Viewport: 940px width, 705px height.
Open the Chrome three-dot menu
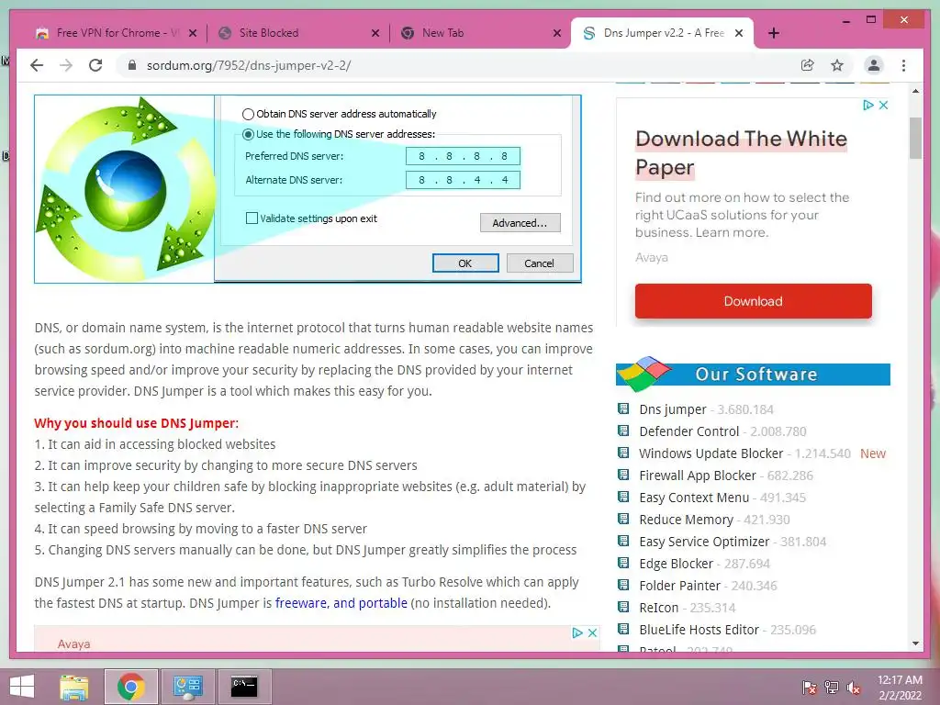point(903,65)
